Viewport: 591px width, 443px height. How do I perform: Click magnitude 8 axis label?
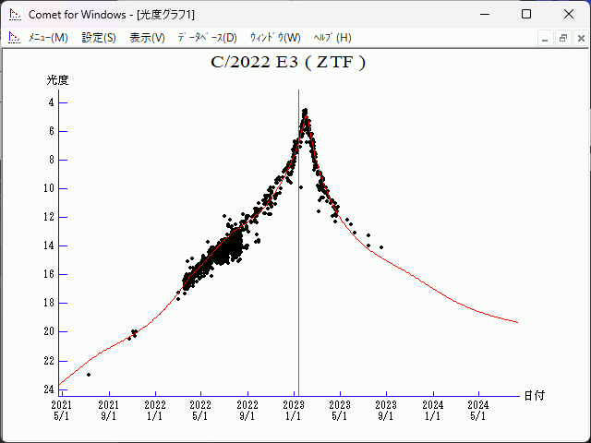tap(52, 160)
